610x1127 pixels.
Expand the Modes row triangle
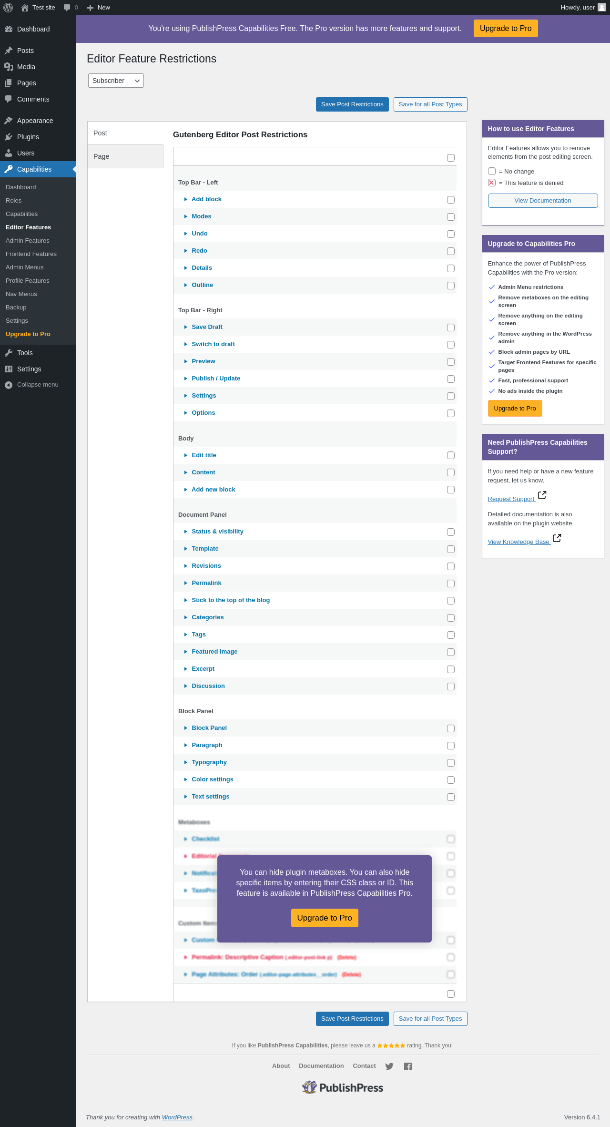pos(186,216)
